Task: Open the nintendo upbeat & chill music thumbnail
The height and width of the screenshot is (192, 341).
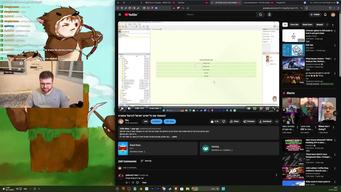Action: click(293, 36)
